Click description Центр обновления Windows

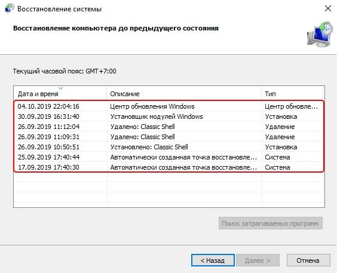[x=152, y=106]
